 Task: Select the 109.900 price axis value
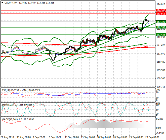click(x=161, y=70)
